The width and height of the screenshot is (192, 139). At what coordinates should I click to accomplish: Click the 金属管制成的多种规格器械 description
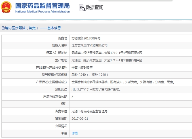(123, 82)
